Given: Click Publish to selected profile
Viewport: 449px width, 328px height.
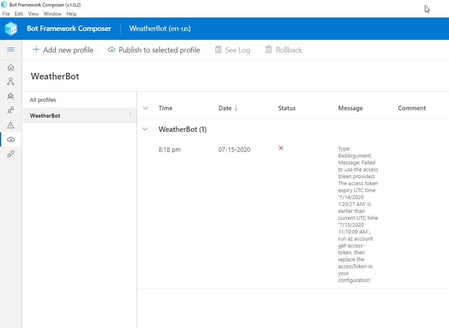Looking at the screenshot, I should [154, 50].
